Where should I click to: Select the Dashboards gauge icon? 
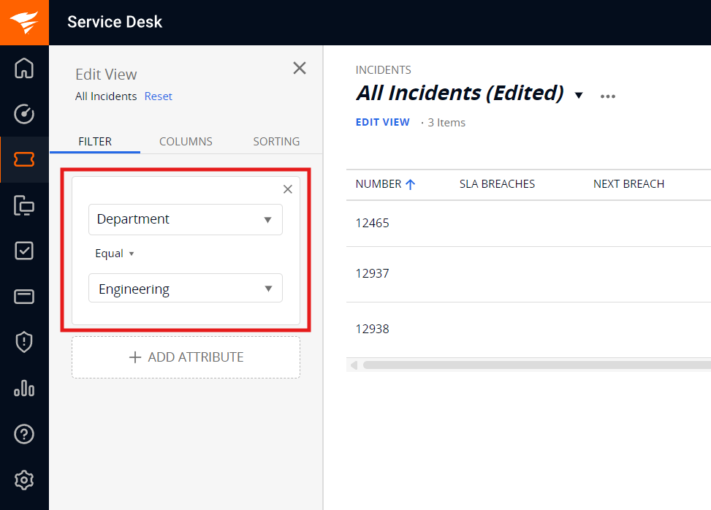(24, 114)
